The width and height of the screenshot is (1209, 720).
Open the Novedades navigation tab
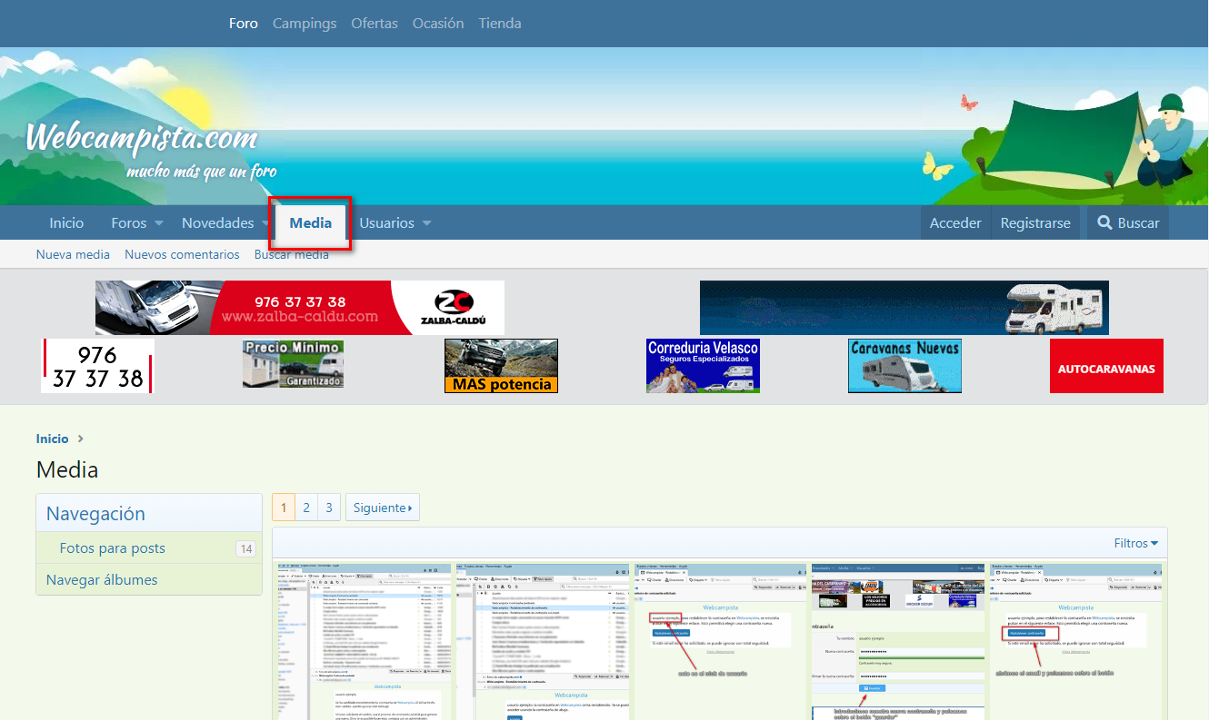pyautogui.click(x=218, y=223)
